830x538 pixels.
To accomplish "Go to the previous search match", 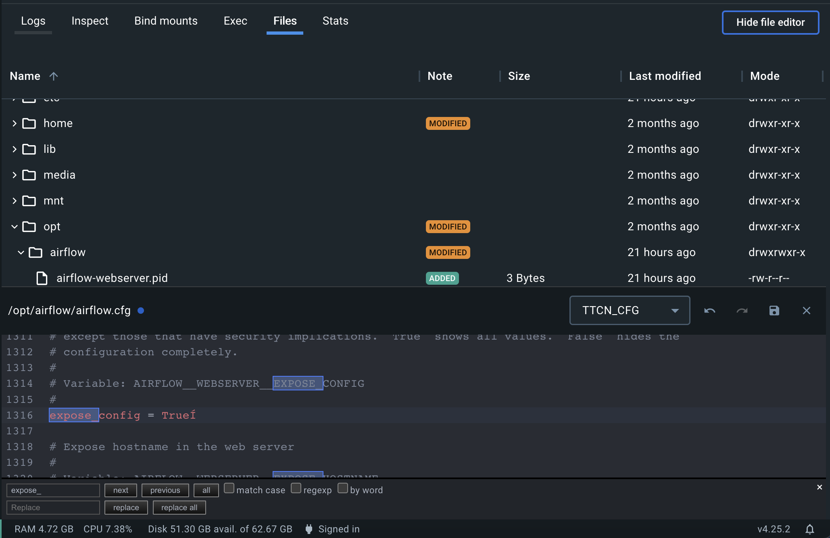I will (165, 490).
